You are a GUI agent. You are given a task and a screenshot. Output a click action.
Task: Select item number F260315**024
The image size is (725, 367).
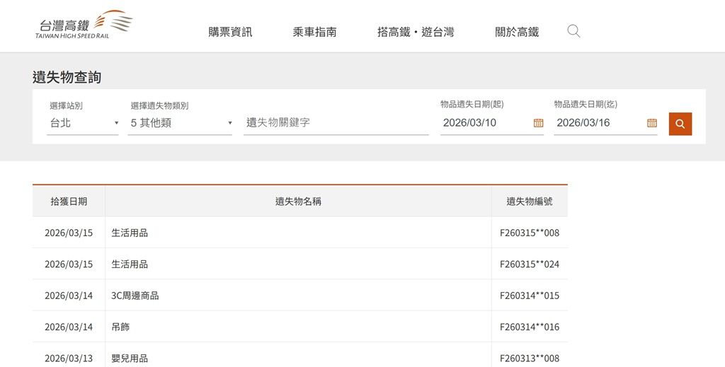[x=530, y=264]
